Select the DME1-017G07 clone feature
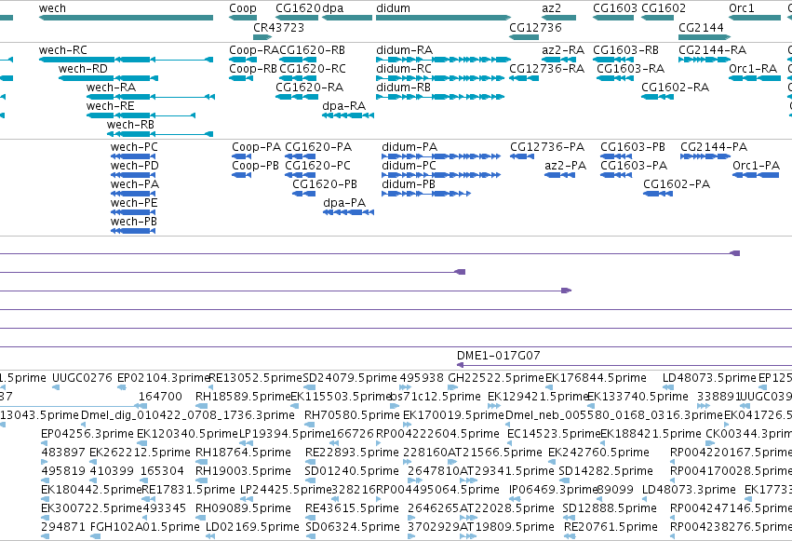 pyautogui.click(x=624, y=365)
